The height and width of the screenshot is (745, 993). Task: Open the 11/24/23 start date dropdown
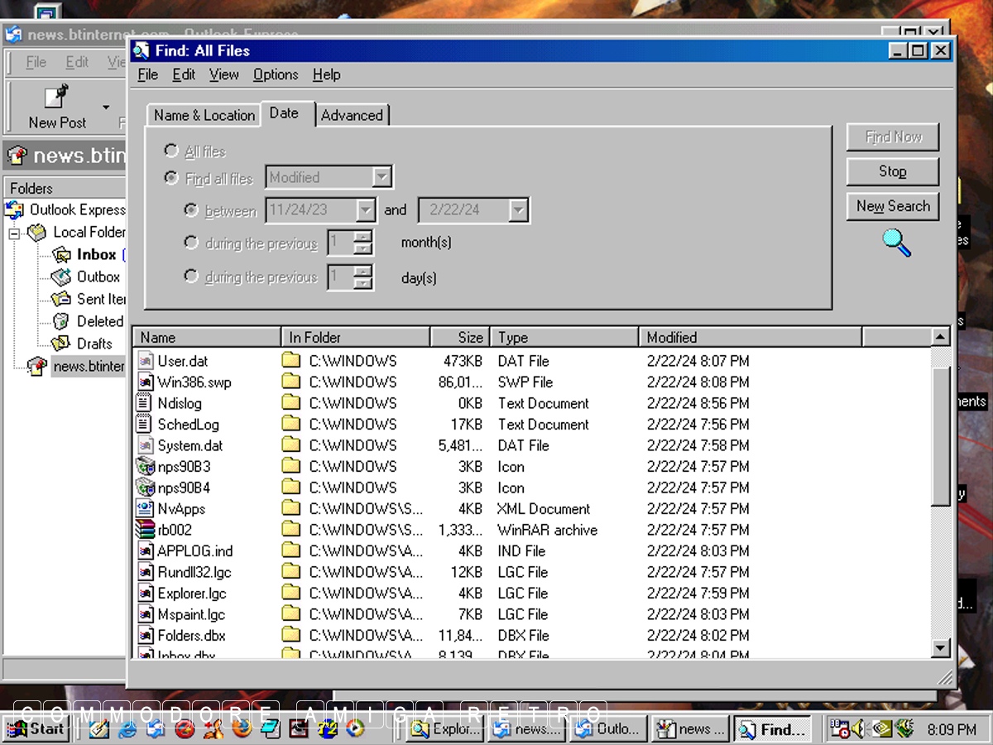[366, 210]
